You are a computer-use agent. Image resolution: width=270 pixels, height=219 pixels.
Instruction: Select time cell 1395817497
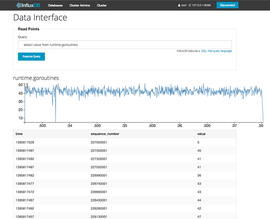[25, 151]
